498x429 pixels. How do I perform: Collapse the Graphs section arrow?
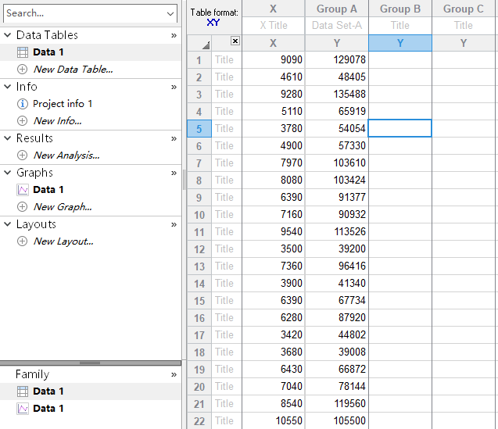pyautogui.click(x=8, y=173)
